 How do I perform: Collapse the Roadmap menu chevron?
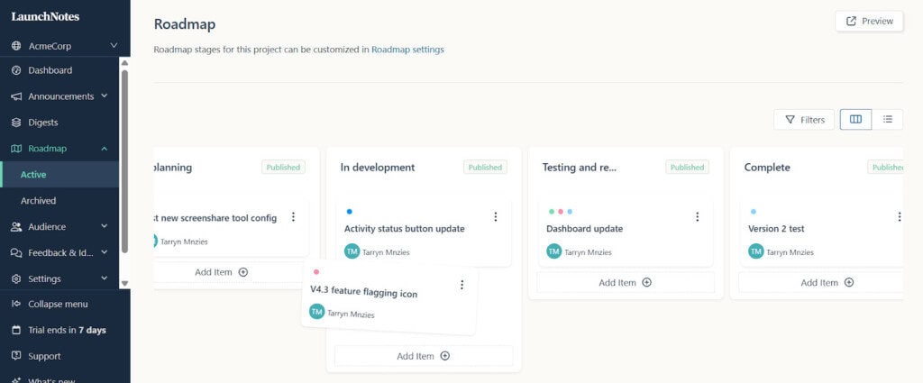click(x=105, y=149)
